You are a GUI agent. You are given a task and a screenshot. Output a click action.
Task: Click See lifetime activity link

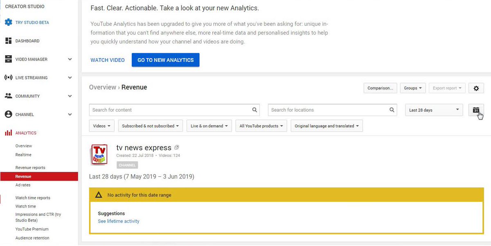coord(119,221)
